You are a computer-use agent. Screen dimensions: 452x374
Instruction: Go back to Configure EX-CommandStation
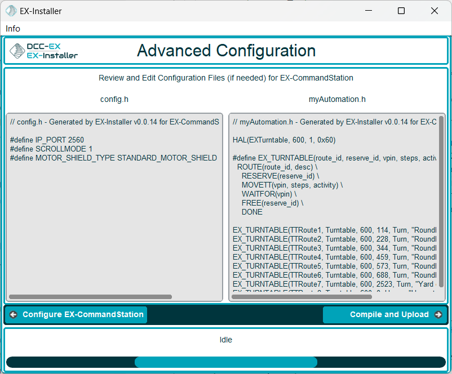77,315
